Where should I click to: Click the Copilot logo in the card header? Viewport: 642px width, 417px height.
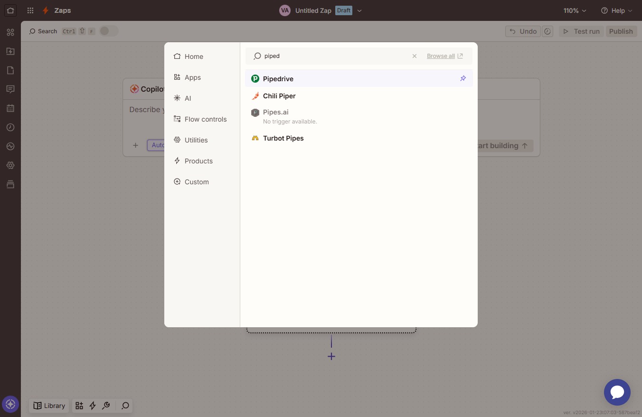(134, 89)
